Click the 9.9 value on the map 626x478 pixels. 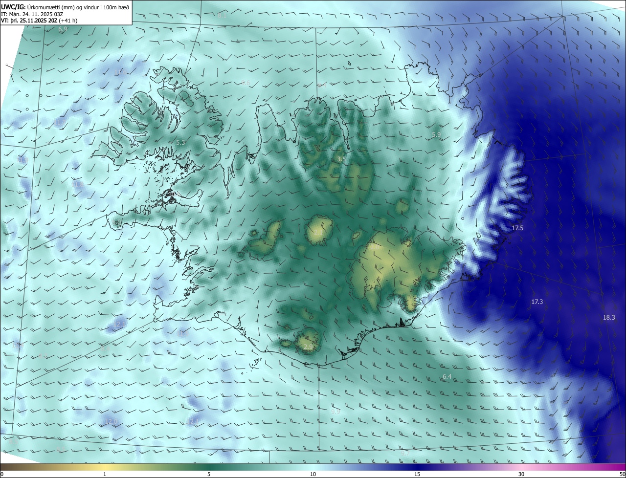click(x=335, y=412)
